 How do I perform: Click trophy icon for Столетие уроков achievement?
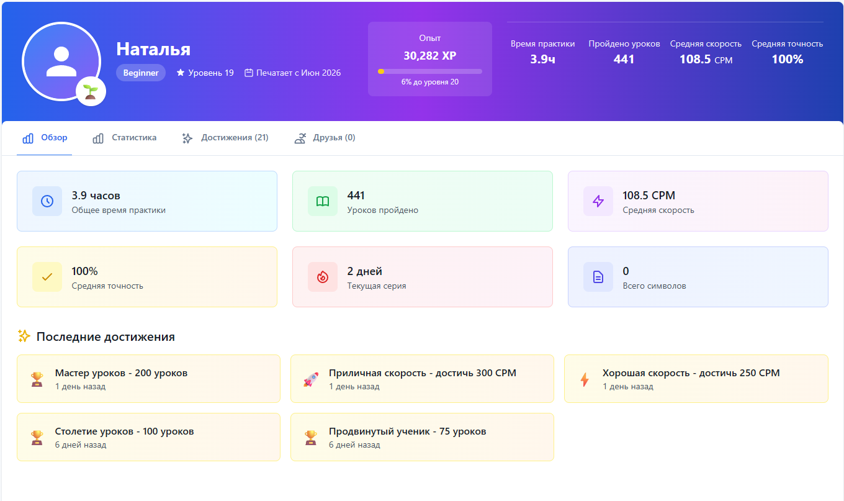pyautogui.click(x=37, y=438)
